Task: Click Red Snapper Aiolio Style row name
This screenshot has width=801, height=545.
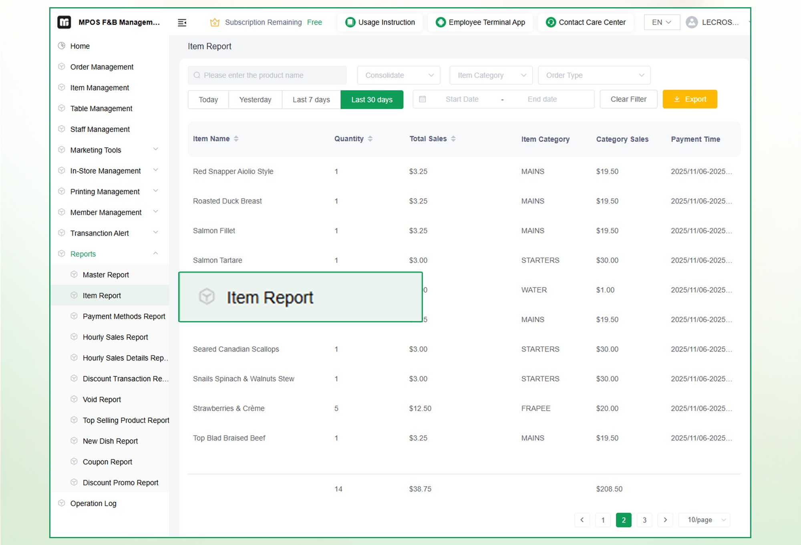Action: click(x=233, y=171)
